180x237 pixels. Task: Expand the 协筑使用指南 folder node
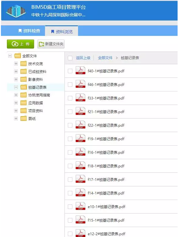click(16, 95)
